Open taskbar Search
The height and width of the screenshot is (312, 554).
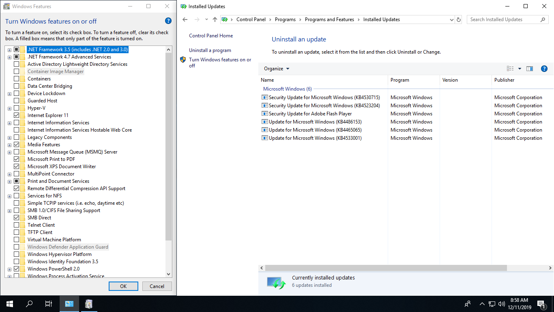pos(29,303)
